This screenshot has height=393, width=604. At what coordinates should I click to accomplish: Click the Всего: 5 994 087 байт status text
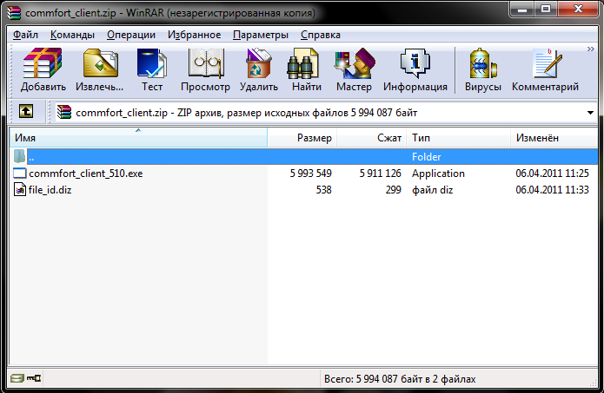400,379
